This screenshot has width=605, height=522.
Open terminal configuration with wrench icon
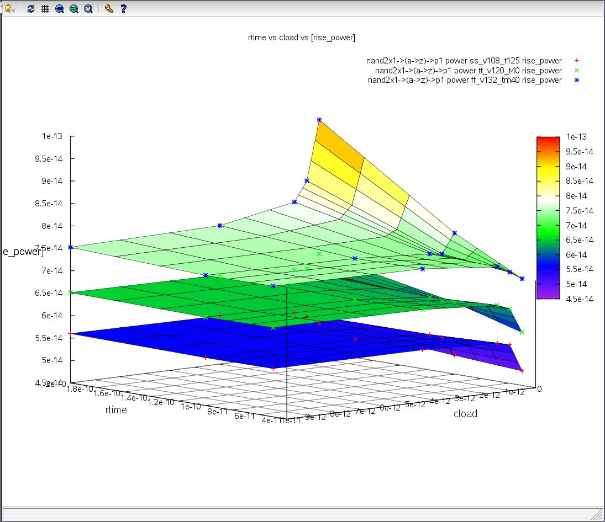109,9
